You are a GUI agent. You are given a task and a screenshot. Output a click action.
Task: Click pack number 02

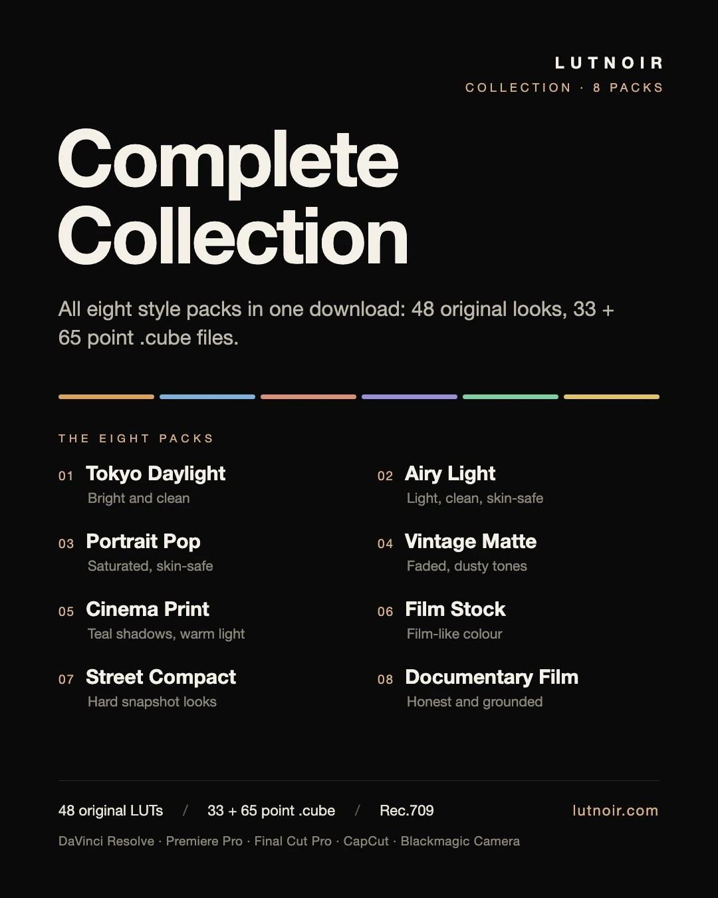click(385, 476)
